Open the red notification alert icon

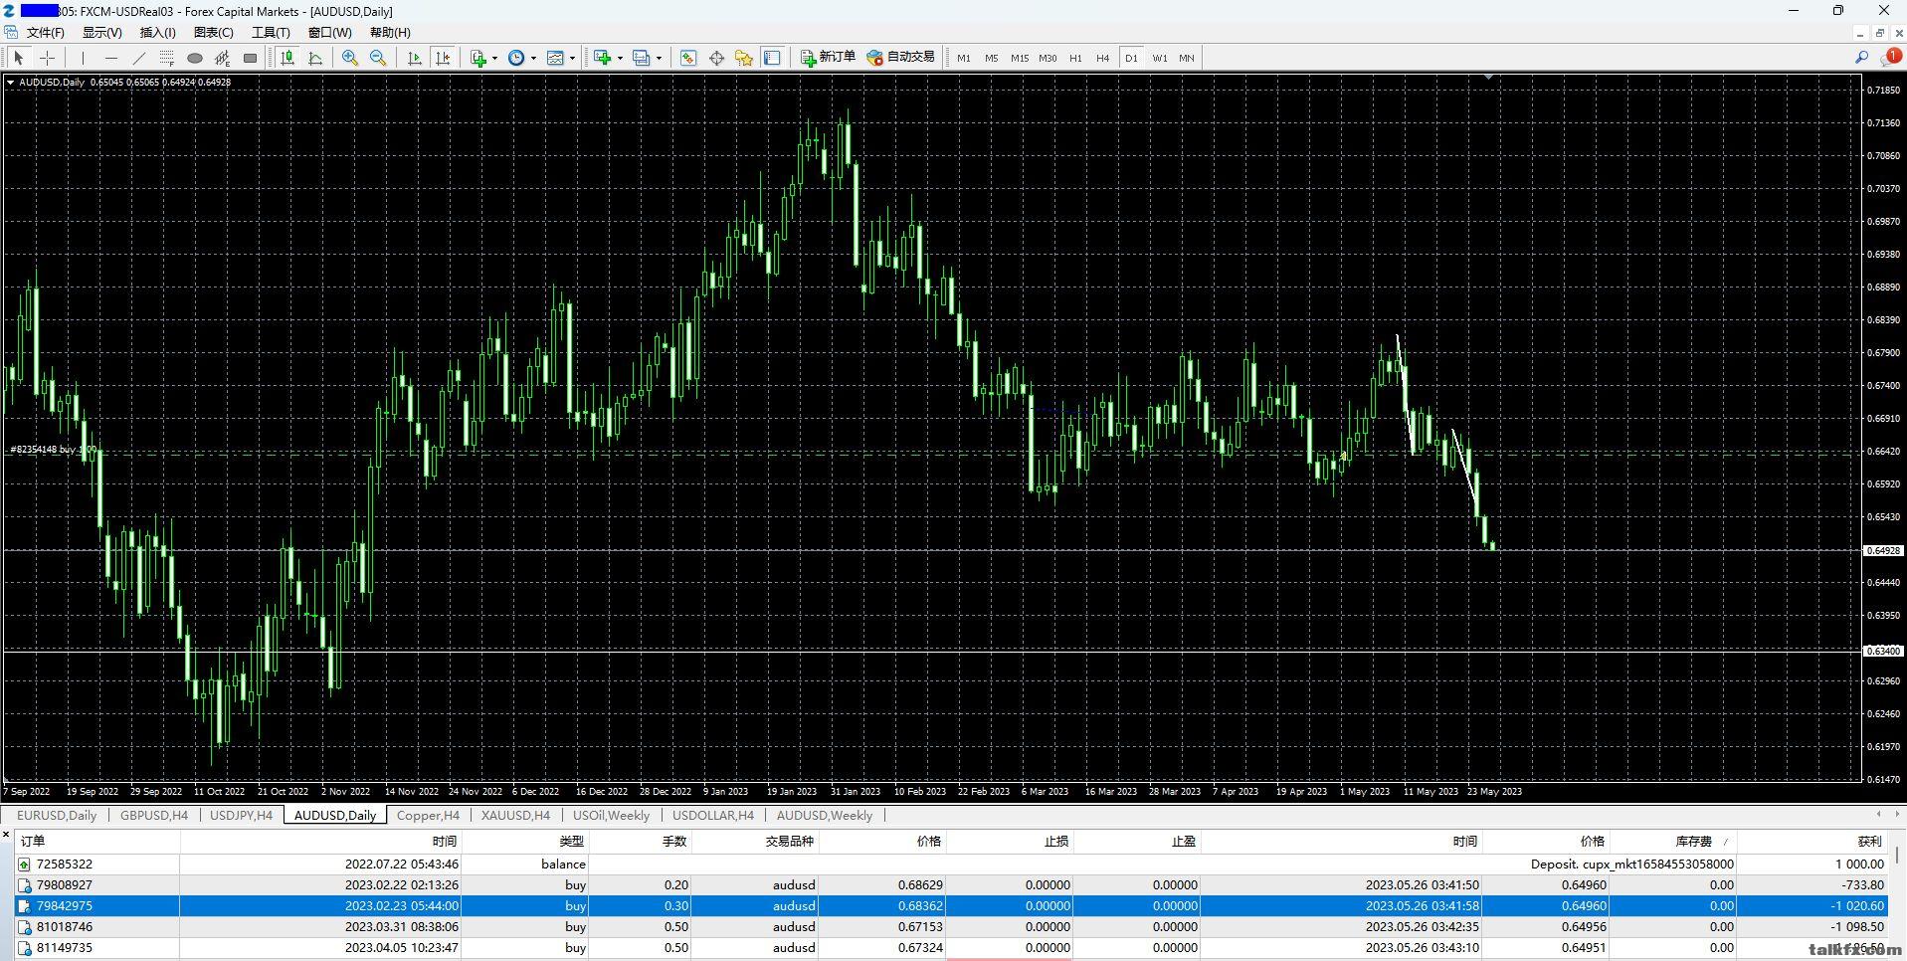pyautogui.click(x=1892, y=57)
